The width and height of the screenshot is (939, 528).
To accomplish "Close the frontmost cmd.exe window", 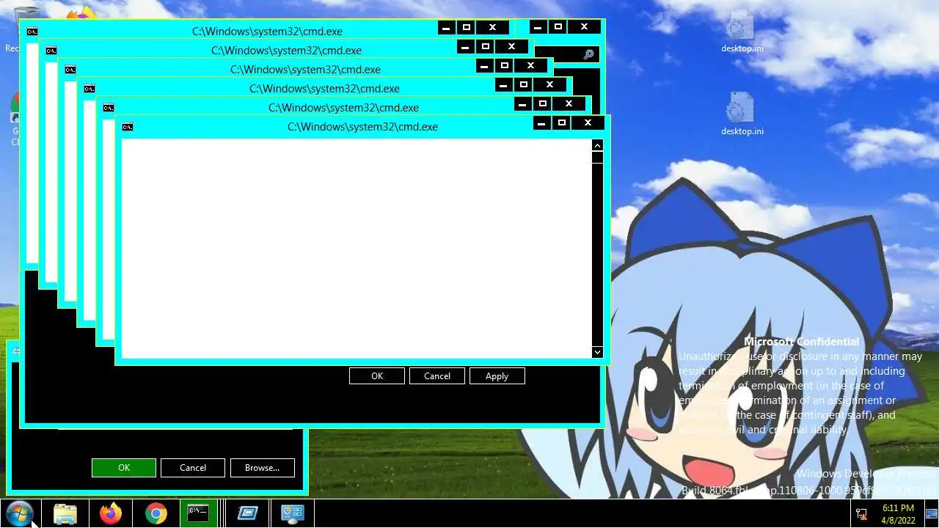I will click(x=588, y=123).
